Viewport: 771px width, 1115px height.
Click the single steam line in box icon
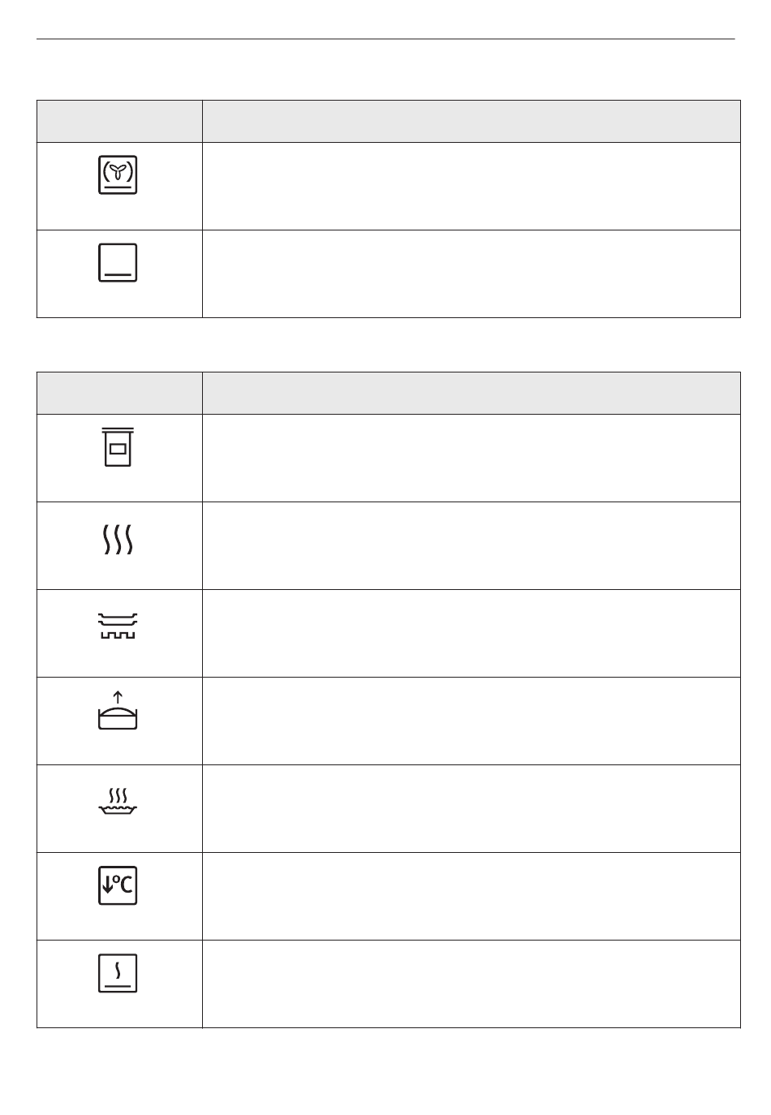click(118, 973)
